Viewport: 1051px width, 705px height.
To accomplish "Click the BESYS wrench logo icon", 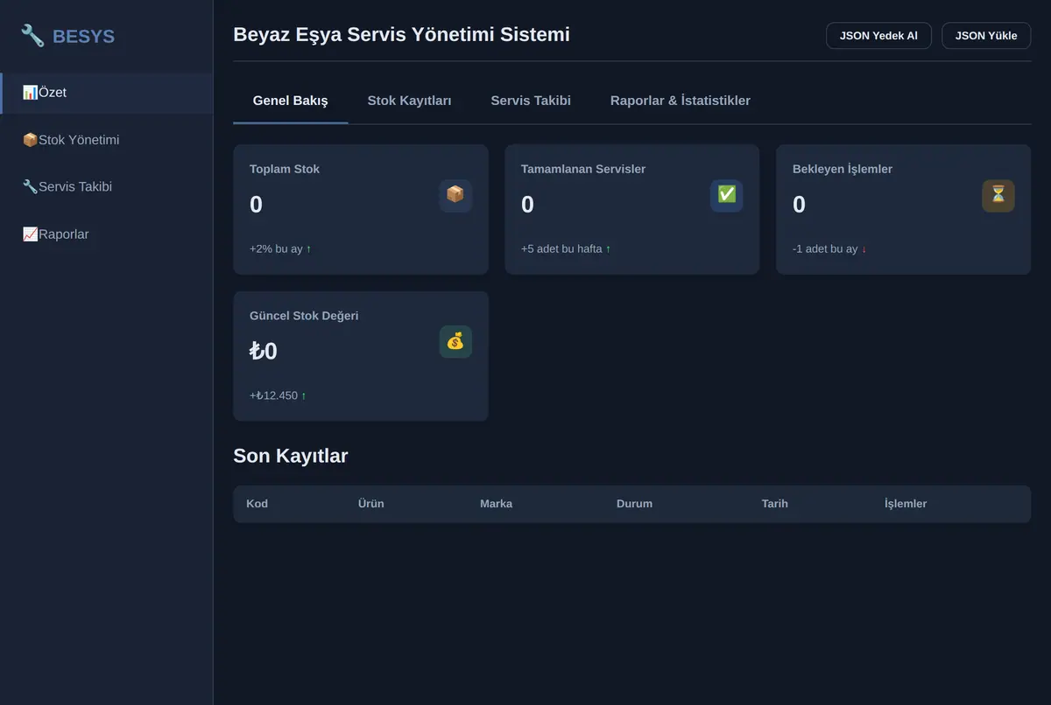I will [32, 36].
